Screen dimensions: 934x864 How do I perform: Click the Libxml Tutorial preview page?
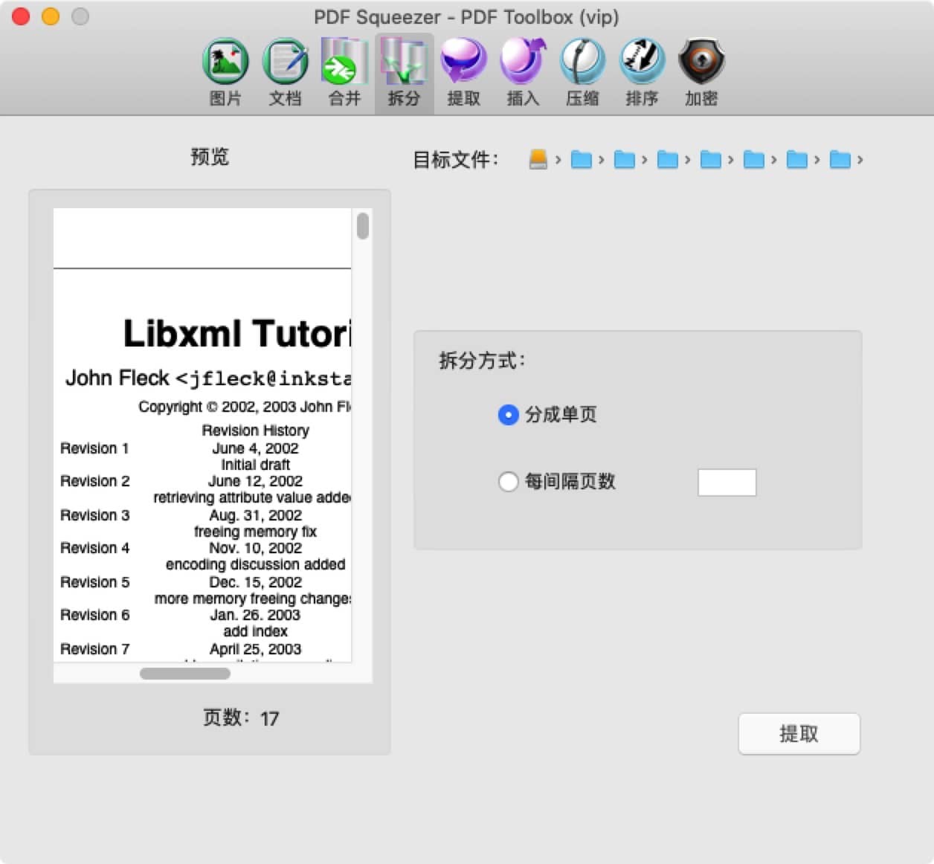coord(202,435)
